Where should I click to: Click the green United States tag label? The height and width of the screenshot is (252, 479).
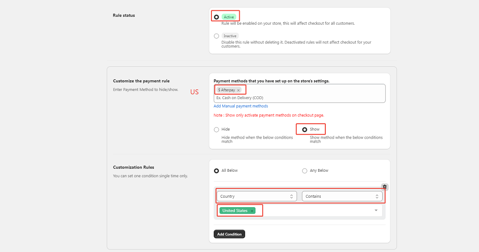[x=235, y=211]
